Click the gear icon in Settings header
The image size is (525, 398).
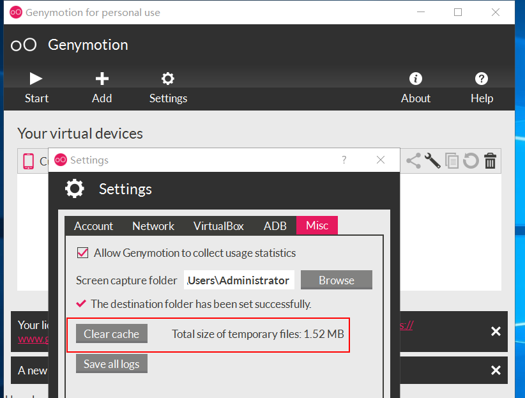(74, 188)
